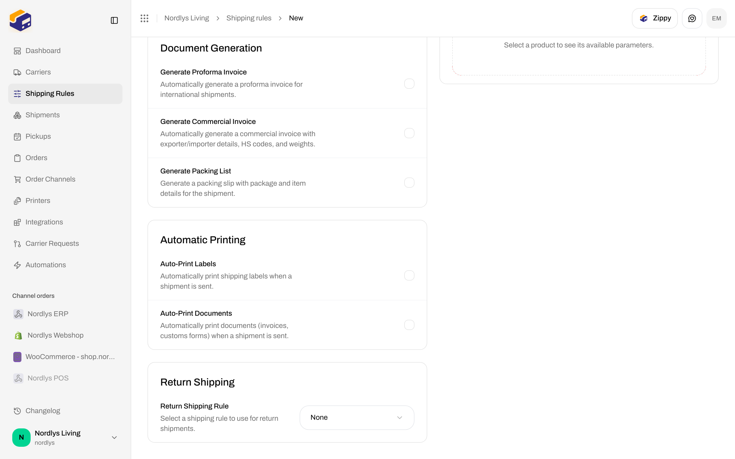This screenshot has width=735, height=459.
Task: Click the Automatic Printing heading
Action: 203,240
